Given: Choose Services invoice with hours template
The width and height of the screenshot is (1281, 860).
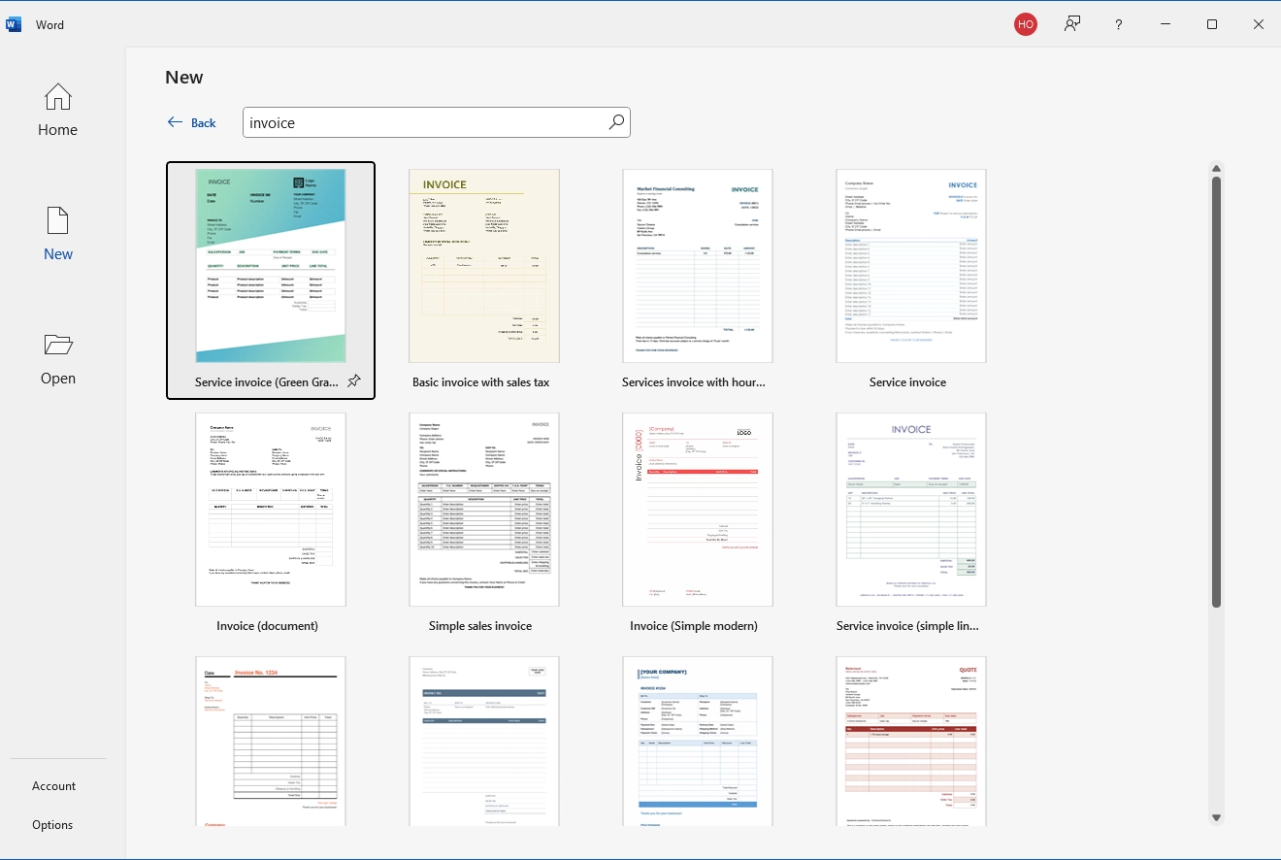Looking at the screenshot, I should [x=698, y=266].
